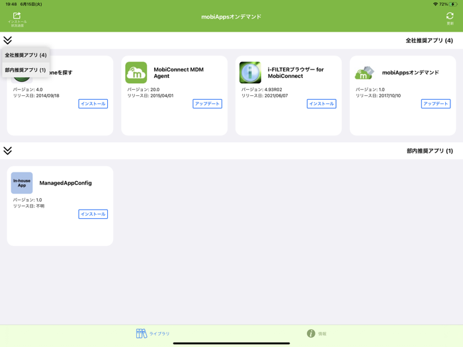Viewport: 463px width, 347px height.
Task: Tap the 部内推奨アプリ (1) section header label
Action: click(430, 151)
